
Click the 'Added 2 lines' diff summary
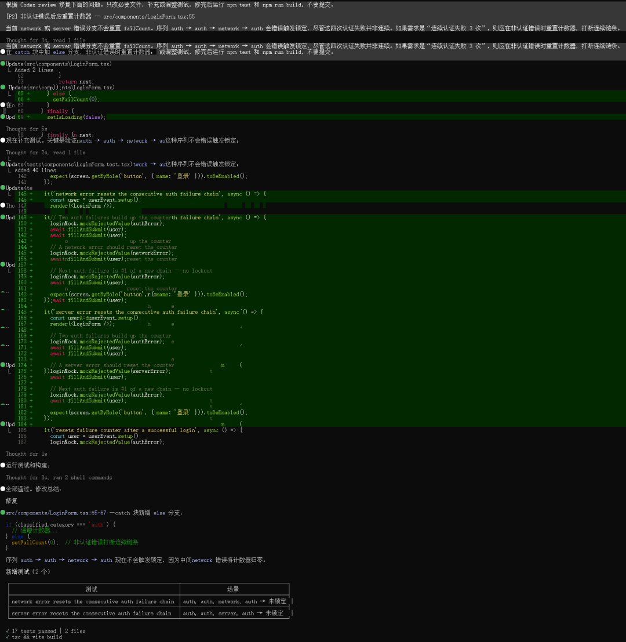[34, 70]
